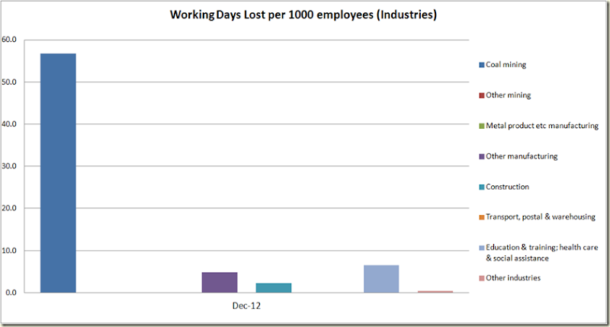The width and height of the screenshot is (610, 327).
Task: Select the tall blue Coal mining bar
Action: [59, 173]
